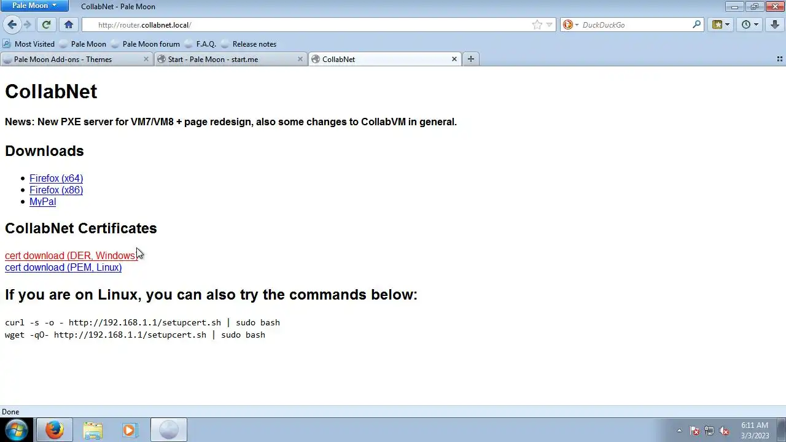The image size is (786, 442).
Task: Download the DER Windows certificate
Action: coord(71,255)
